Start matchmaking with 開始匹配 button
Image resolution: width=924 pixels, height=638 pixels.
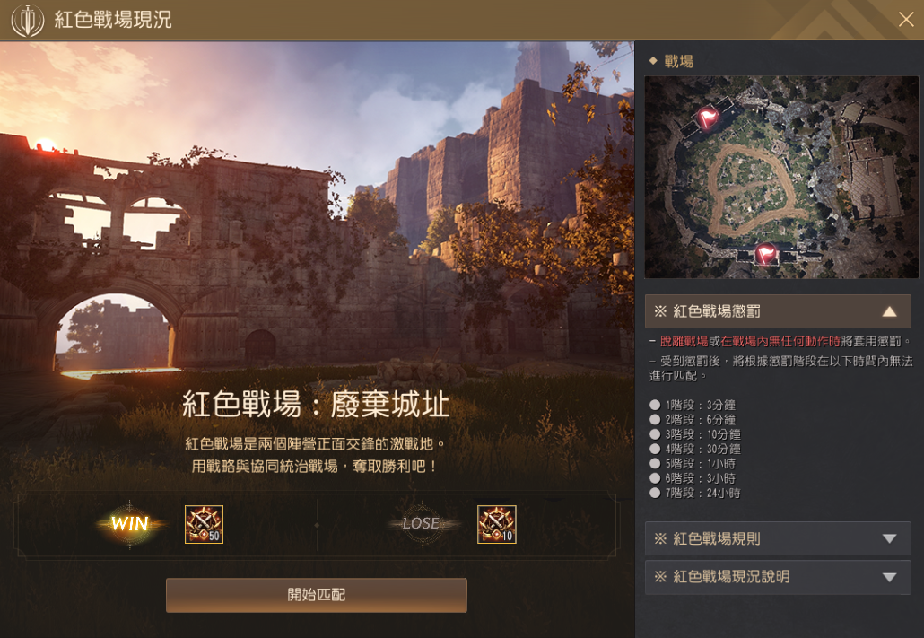pyautogui.click(x=317, y=595)
